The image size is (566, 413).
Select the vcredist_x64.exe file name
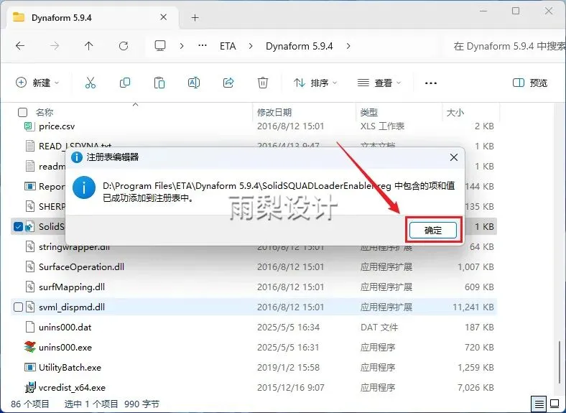click(73, 387)
